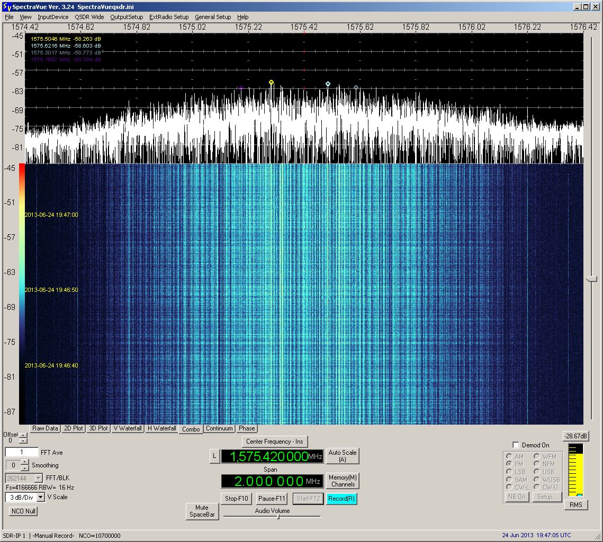Click the cyan diamond marker on the spectrum

click(x=328, y=84)
